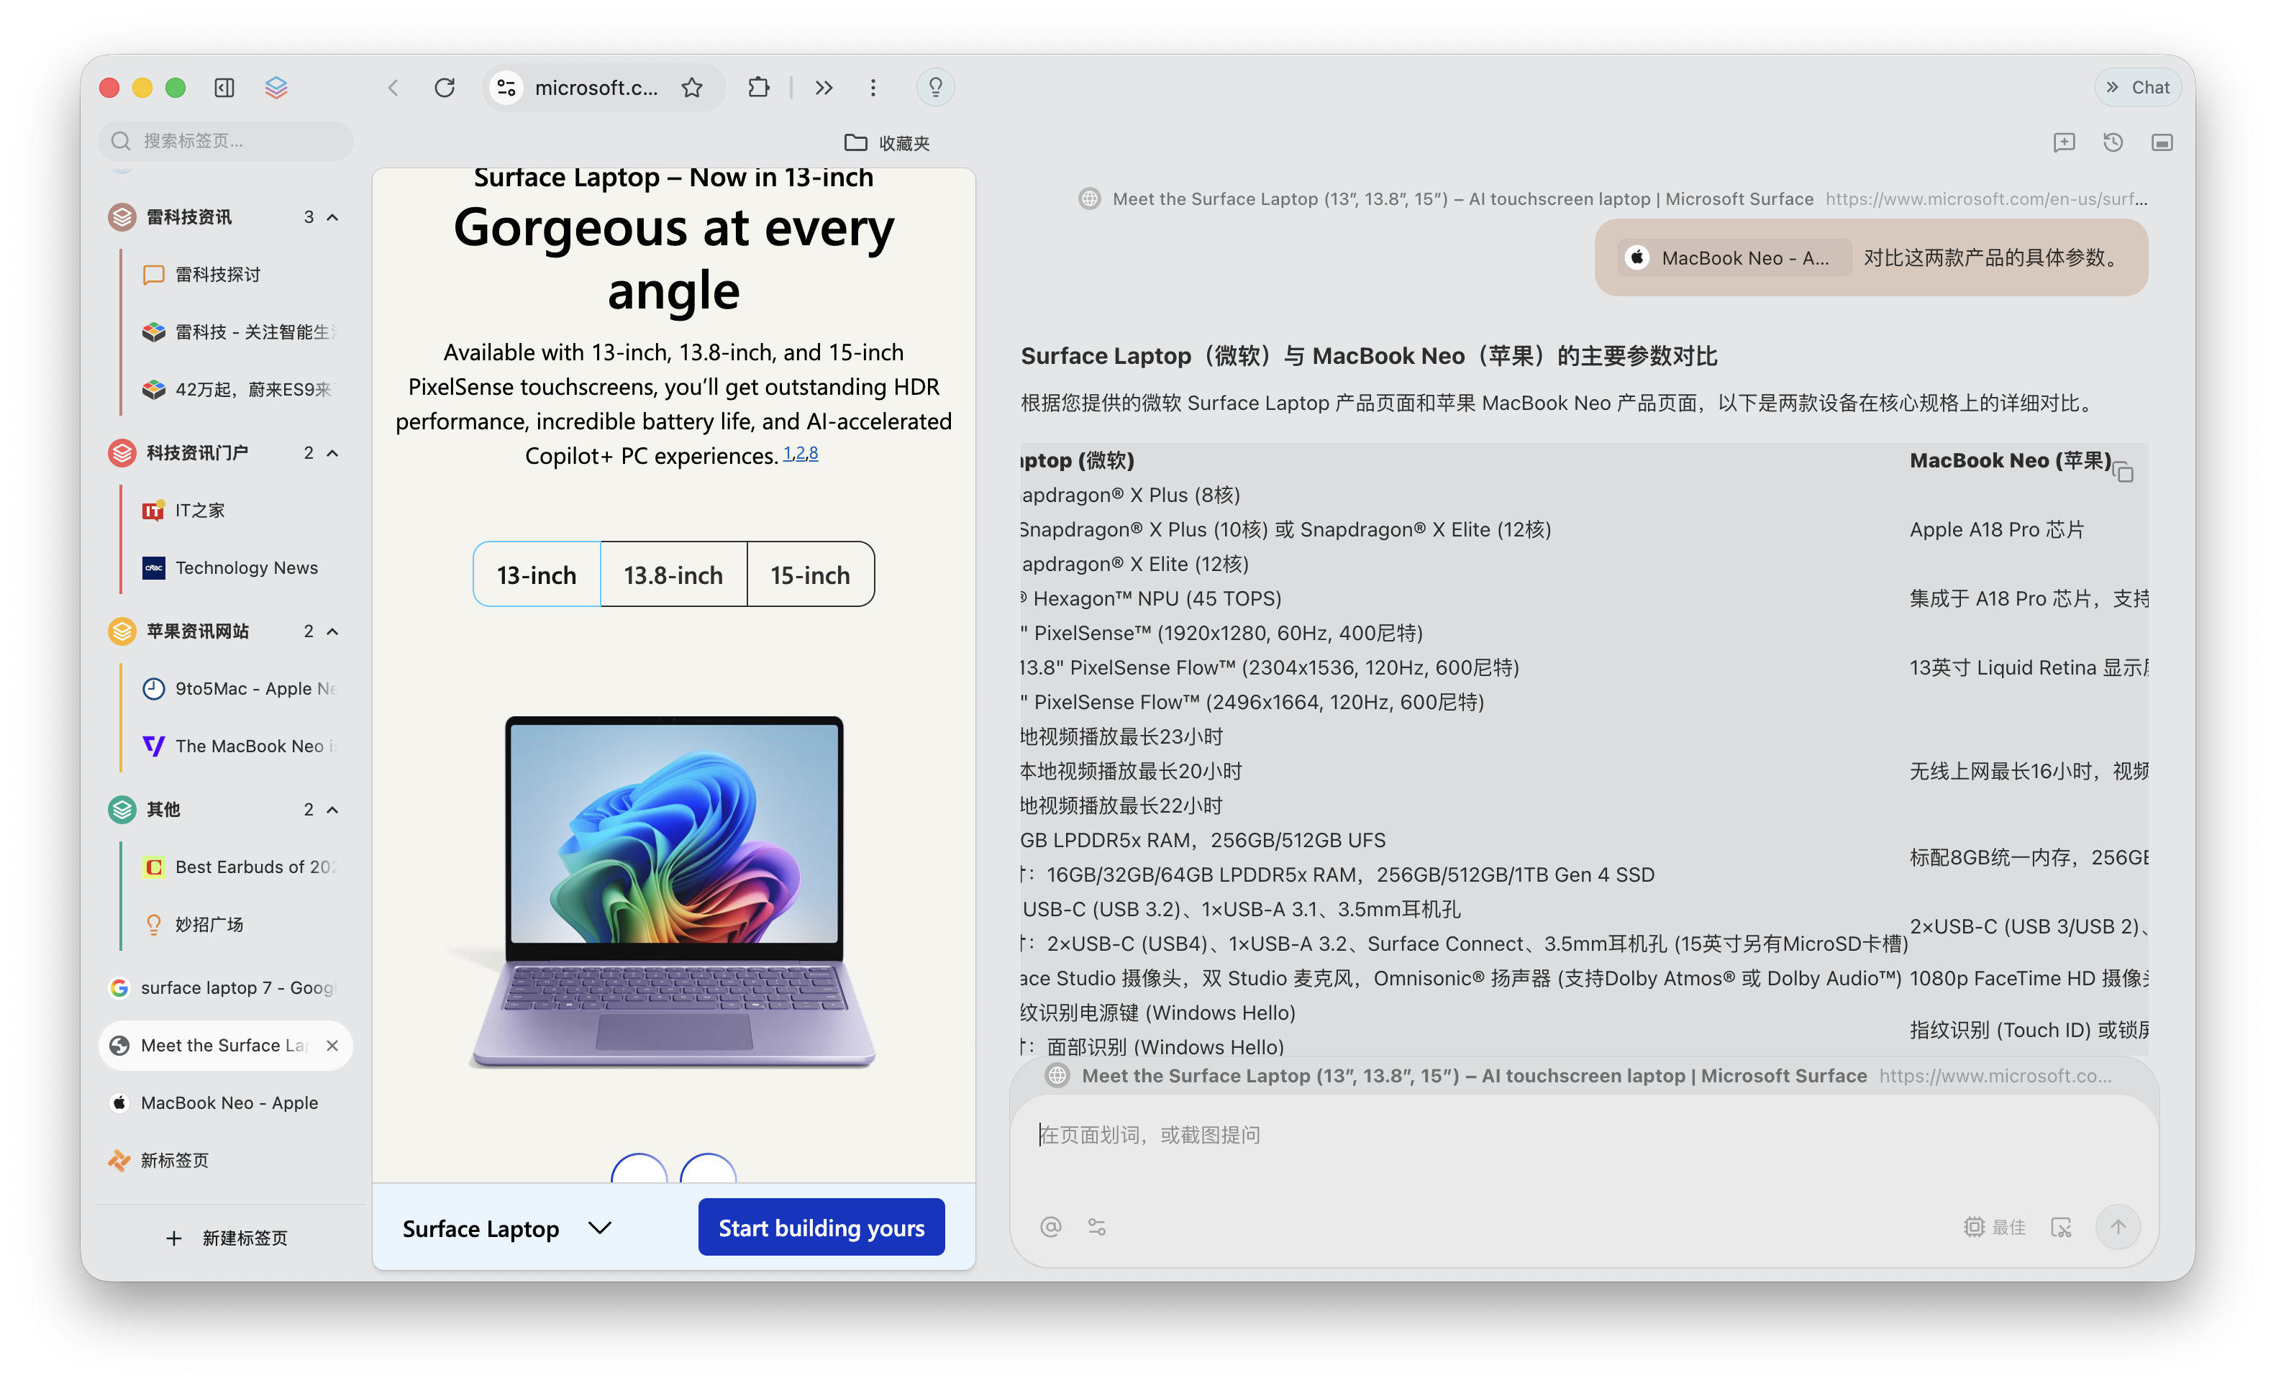The height and width of the screenshot is (1388, 2276).
Task: Open the Surface Laptop dropdown chevron
Action: tap(601, 1228)
